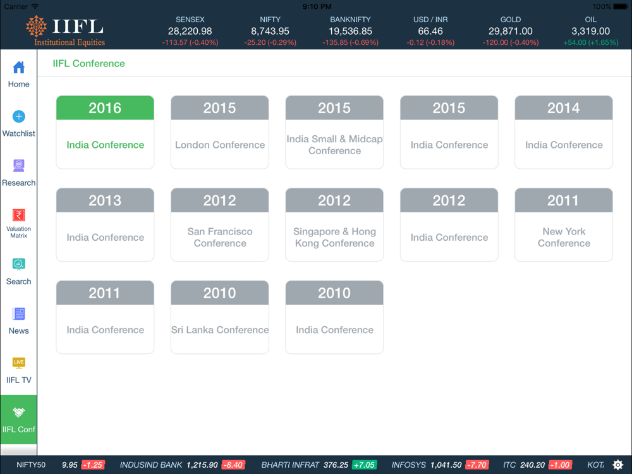Open the Home sidebar icon
The height and width of the screenshot is (474, 632).
(18, 68)
